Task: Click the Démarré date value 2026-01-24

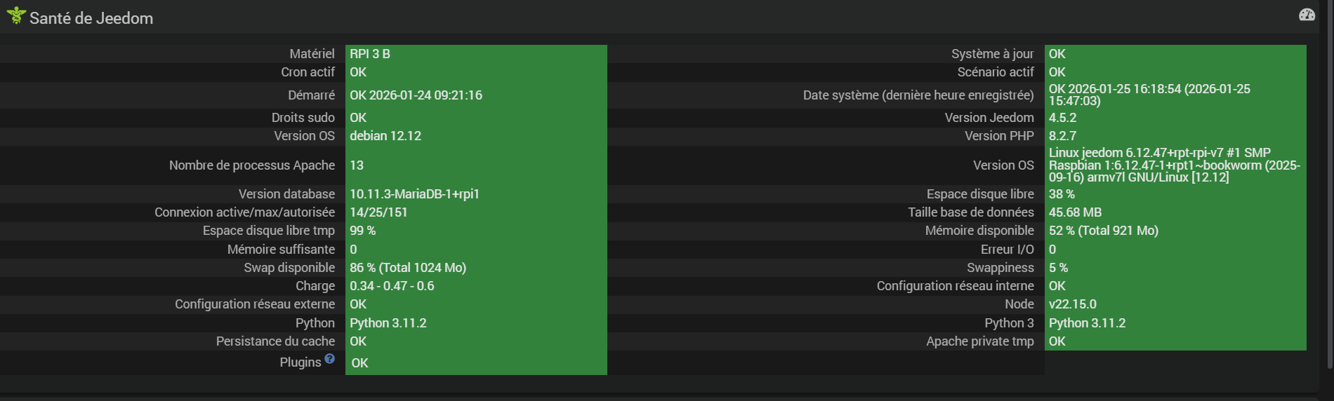Action: coord(416,95)
